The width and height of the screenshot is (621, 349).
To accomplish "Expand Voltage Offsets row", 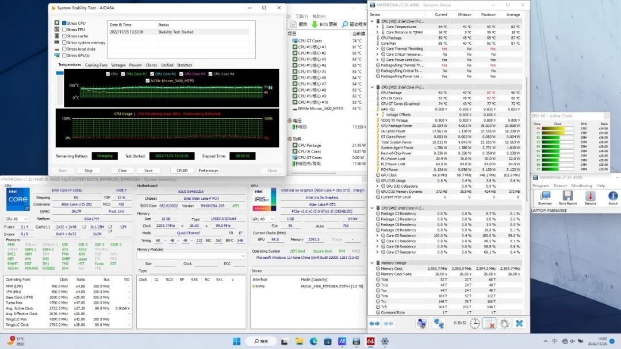I will pos(377,115).
